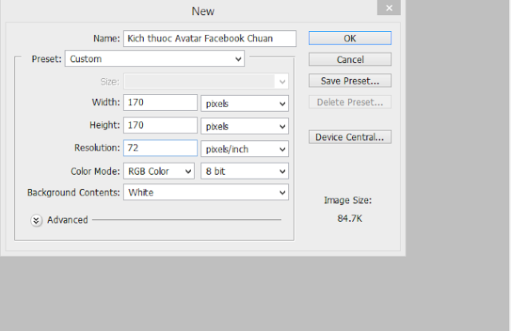Click Save Preset button
The image size is (511, 331).
click(x=350, y=81)
